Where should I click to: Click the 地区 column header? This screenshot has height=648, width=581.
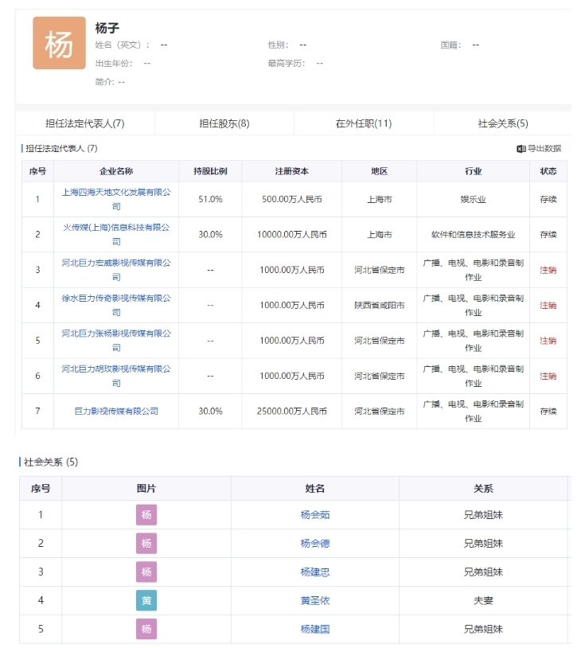[x=380, y=171]
